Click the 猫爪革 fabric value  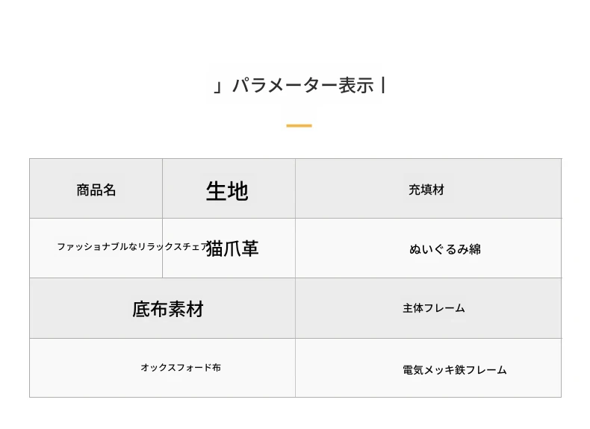[x=232, y=248]
